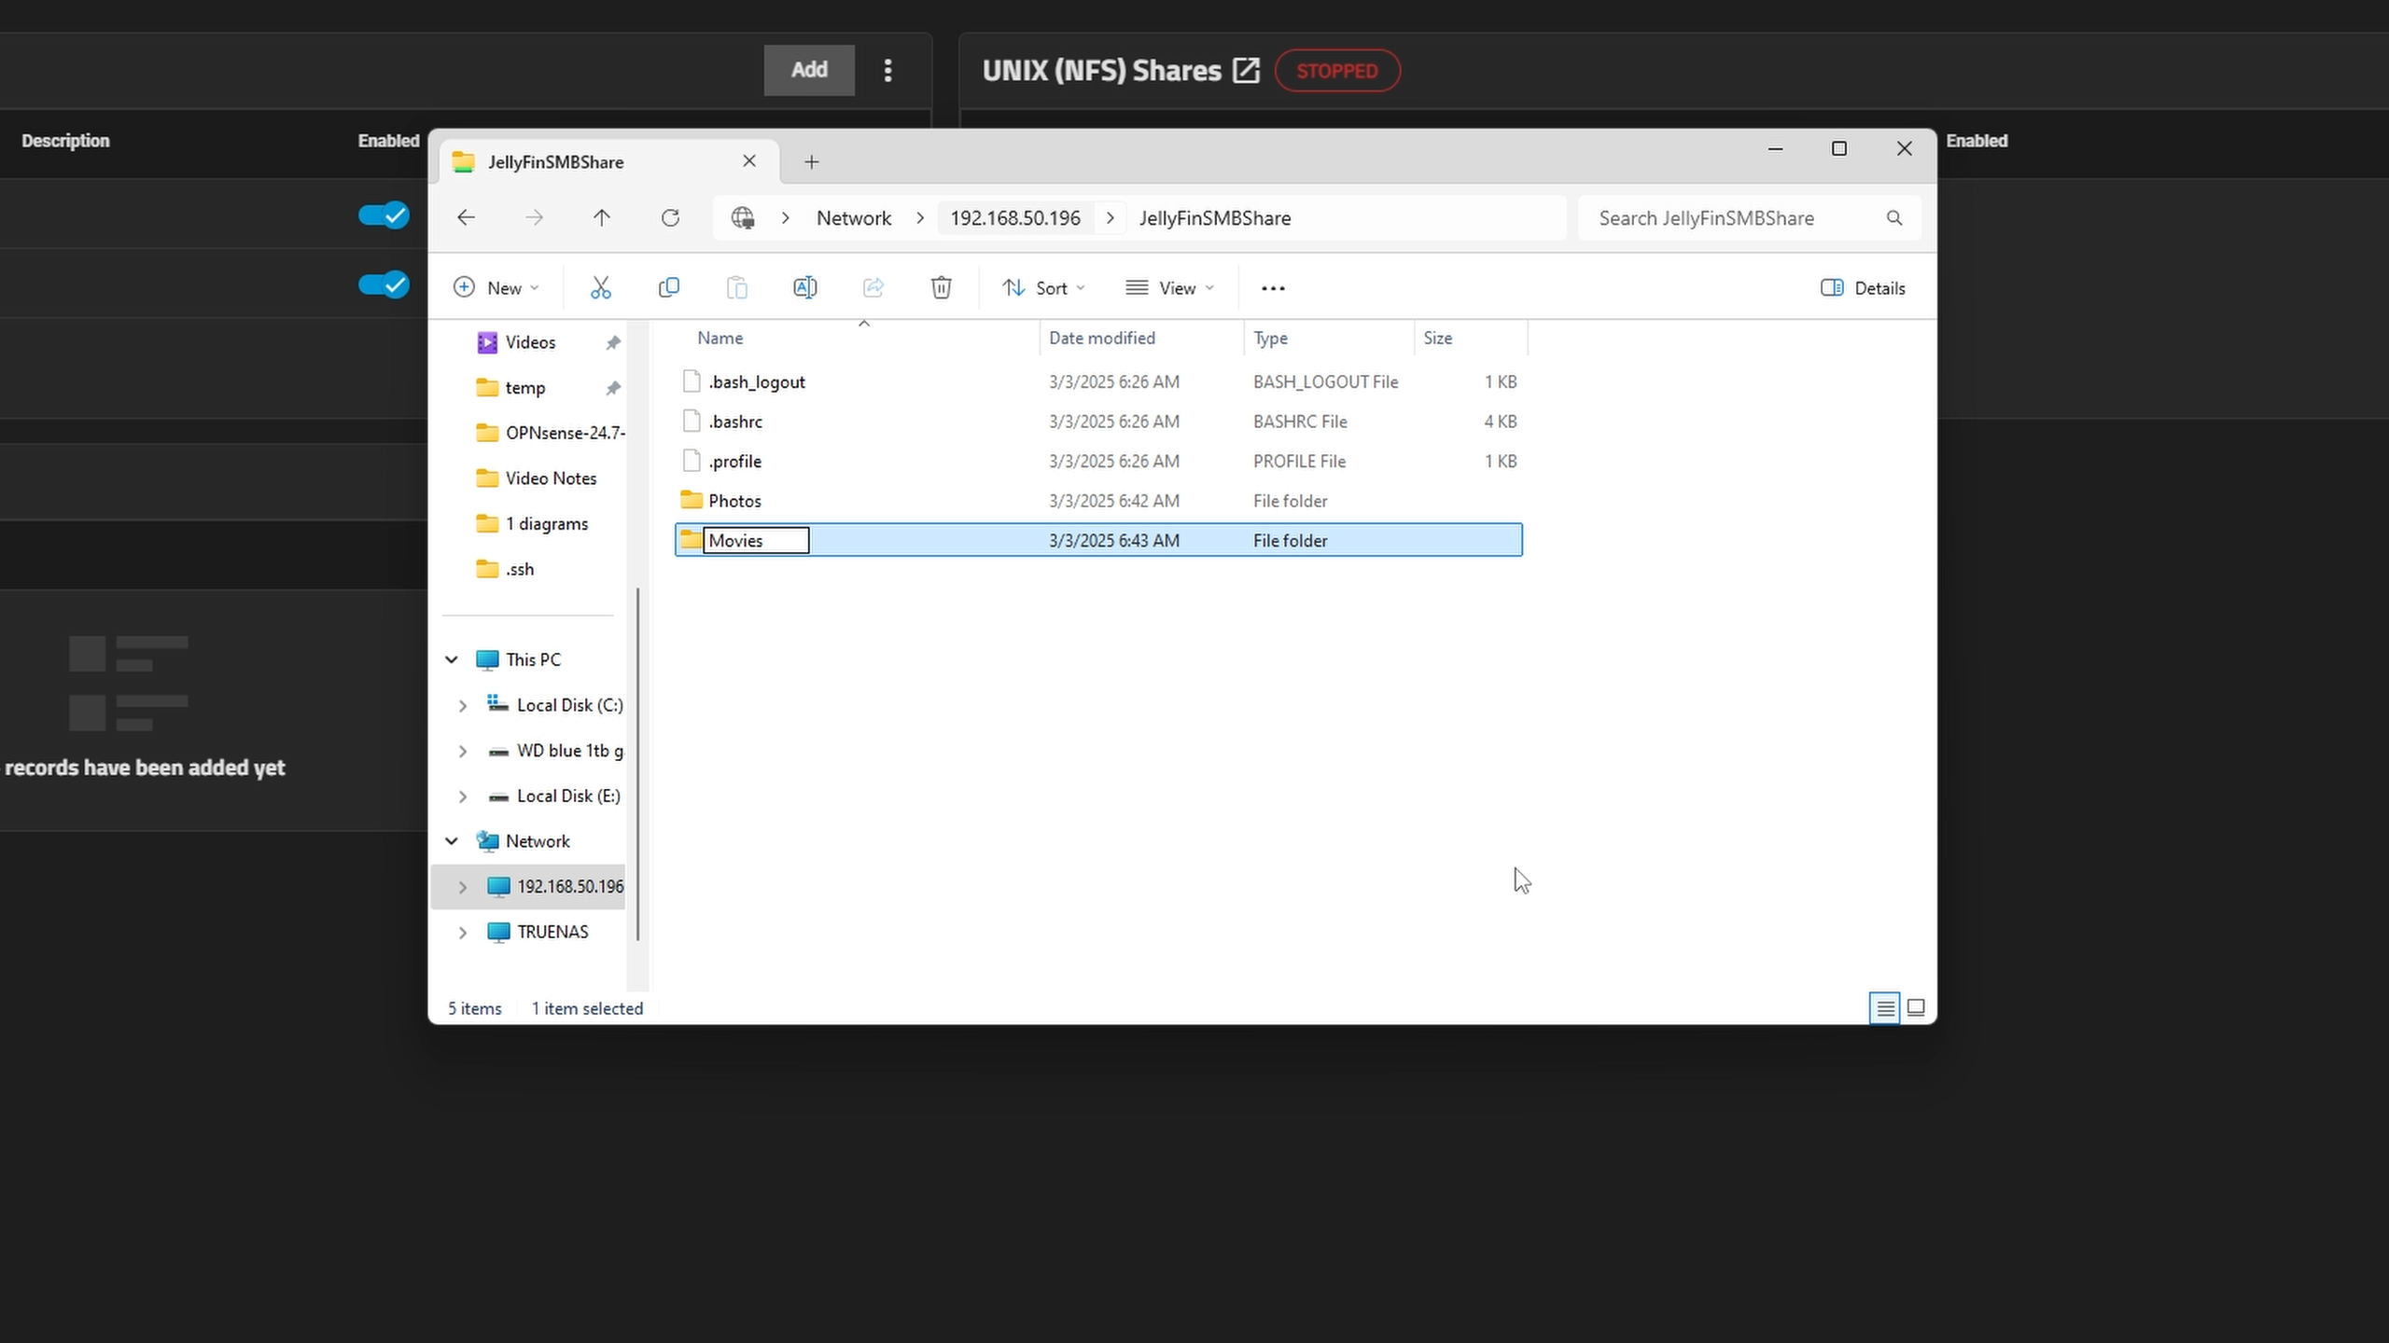The image size is (2389, 1343).
Task: Sort by Date modified column header
Action: coord(1102,339)
